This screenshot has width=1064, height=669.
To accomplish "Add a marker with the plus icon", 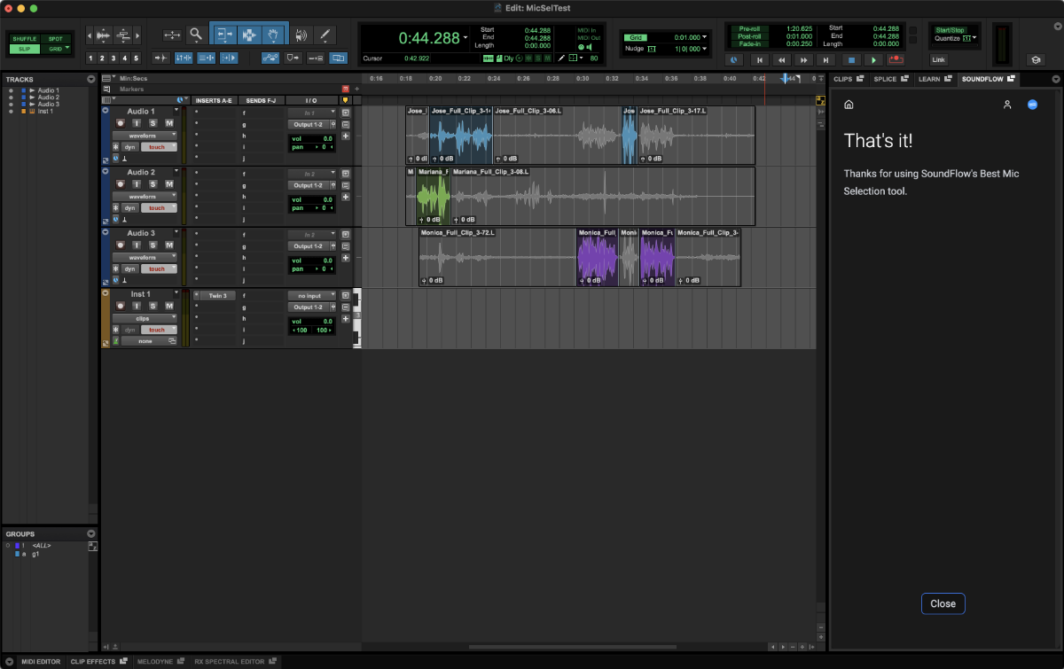I will [x=357, y=89].
